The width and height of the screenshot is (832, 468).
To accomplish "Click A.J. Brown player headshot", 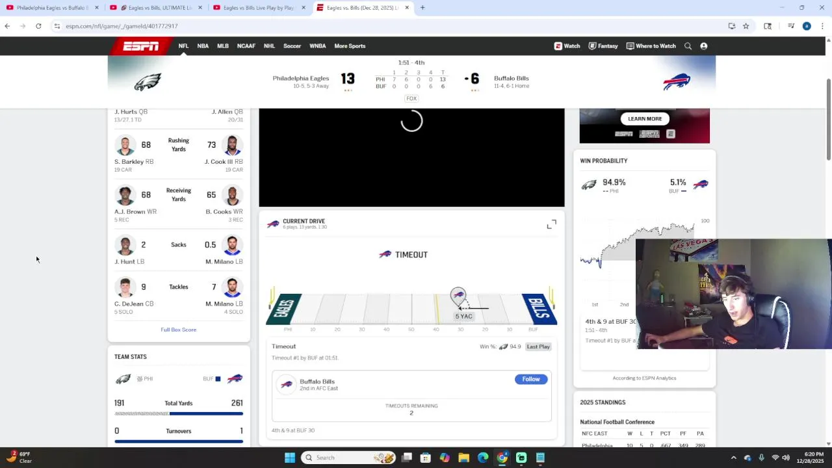I will tap(125, 195).
